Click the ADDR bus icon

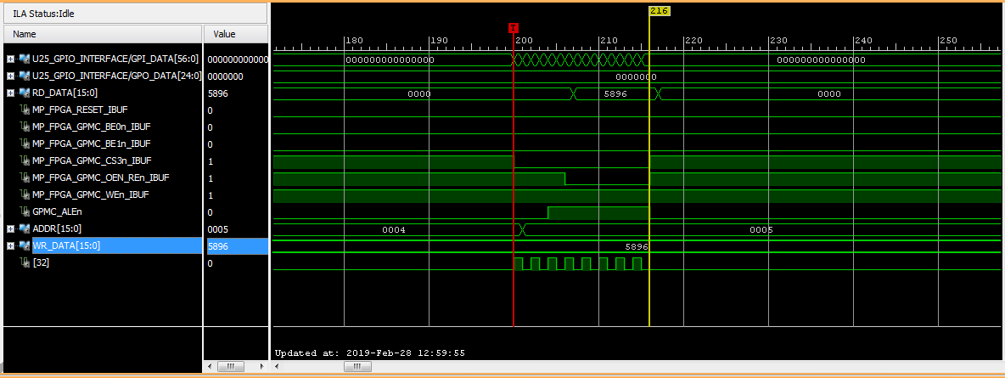pyautogui.click(x=24, y=228)
